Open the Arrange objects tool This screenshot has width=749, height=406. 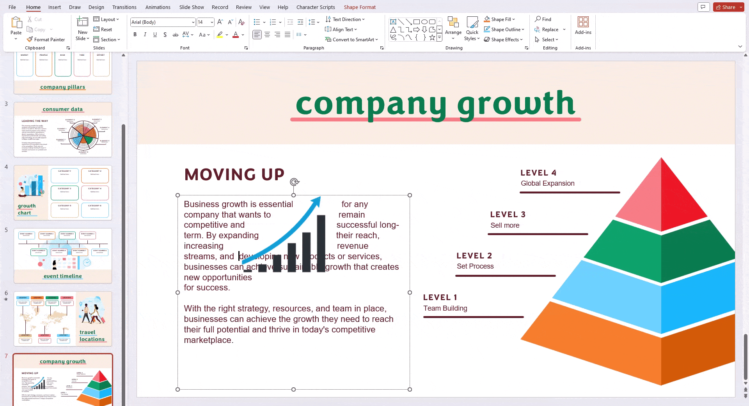point(453,28)
